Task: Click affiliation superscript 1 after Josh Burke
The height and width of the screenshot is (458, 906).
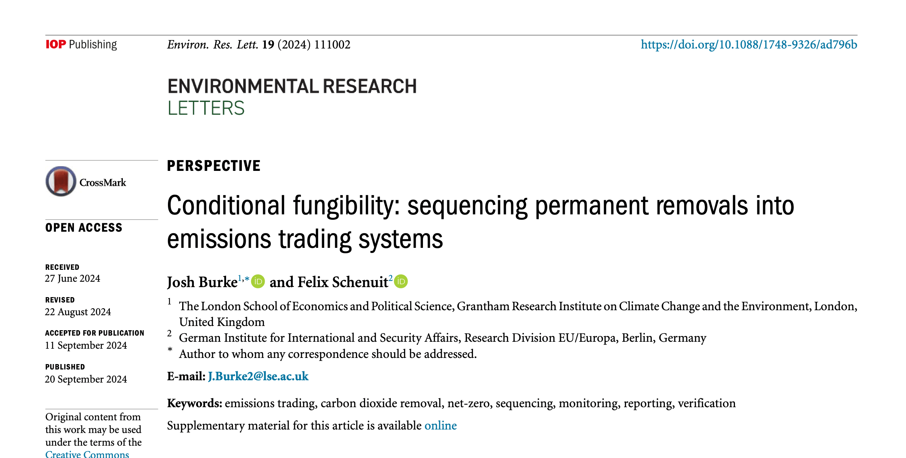Action: point(239,278)
